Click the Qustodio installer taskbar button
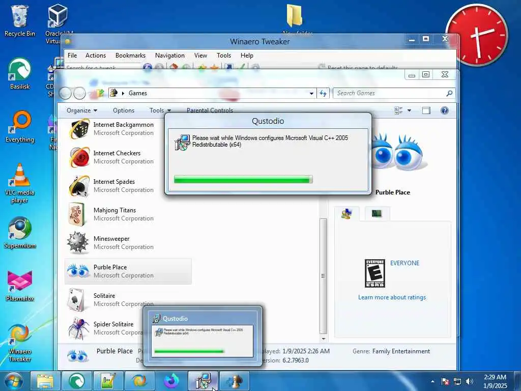The image size is (521, 391). [x=203, y=381]
